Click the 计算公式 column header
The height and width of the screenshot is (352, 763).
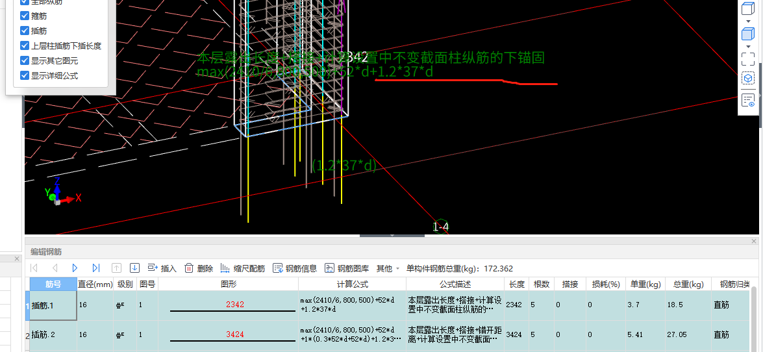tap(353, 284)
